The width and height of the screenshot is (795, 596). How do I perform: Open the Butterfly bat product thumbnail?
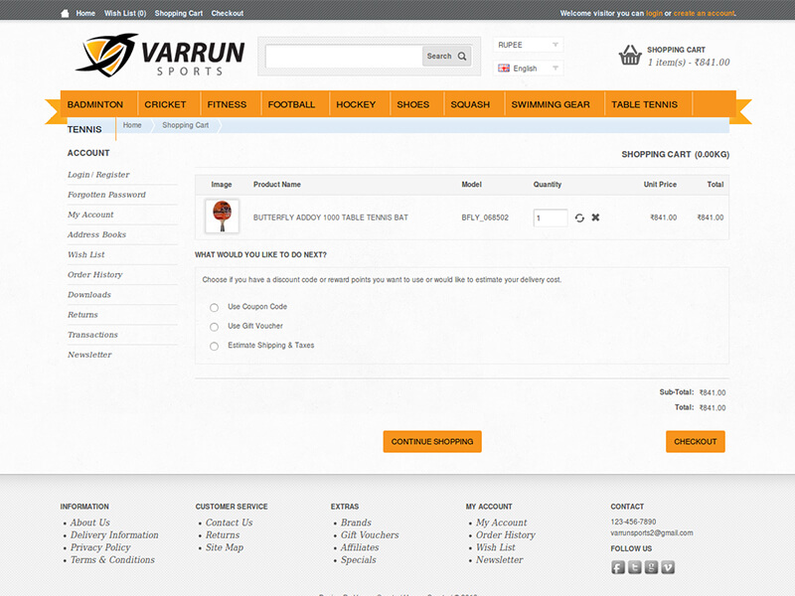coord(222,217)
